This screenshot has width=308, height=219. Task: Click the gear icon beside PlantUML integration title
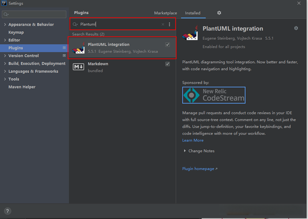point(296,28)
